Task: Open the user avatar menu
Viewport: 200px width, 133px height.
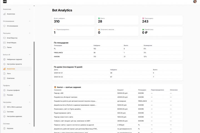Action: click(x=195, y=2)
